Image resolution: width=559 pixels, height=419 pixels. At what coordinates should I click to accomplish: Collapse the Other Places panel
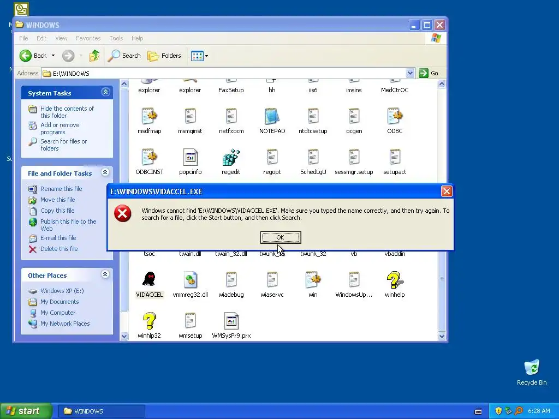105,274
